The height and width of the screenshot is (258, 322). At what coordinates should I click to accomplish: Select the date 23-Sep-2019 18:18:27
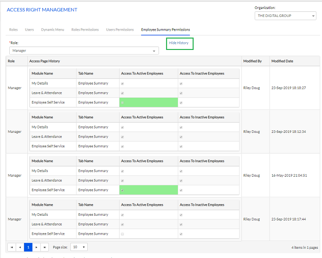(289, 88)
